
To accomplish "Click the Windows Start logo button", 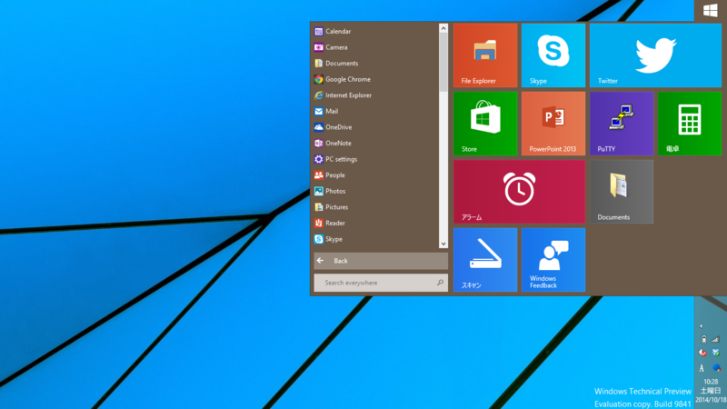I will point(711,10).
